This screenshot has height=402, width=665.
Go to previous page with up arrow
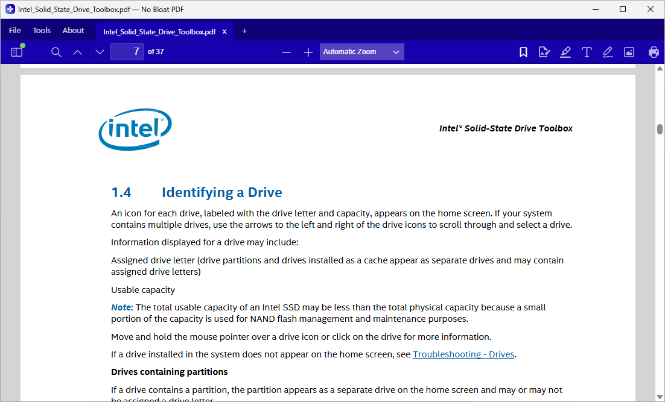[x=77, y=52]
